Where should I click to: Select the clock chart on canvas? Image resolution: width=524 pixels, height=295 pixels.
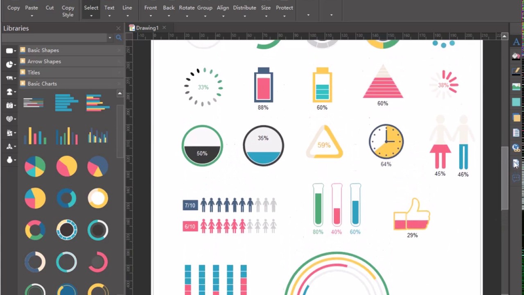[x=386, y=142]
